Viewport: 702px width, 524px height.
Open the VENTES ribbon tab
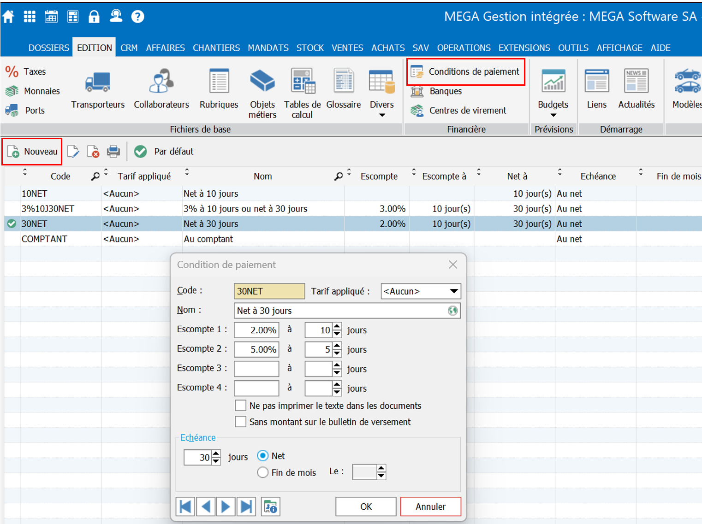point(347,47)
